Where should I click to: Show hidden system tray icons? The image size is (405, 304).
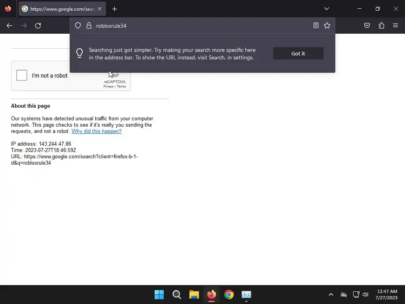[x=331, y=294]
